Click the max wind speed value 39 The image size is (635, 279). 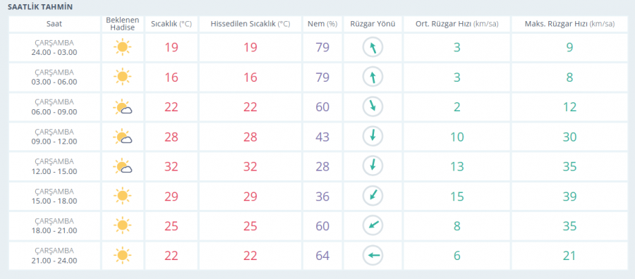(x=569, y=196)
